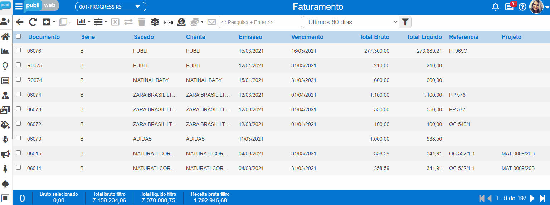Image resolution: width=550 pixels, height=205 pixels.
Task: Open the megaphone sidebar icon
Action: point(5,154)
